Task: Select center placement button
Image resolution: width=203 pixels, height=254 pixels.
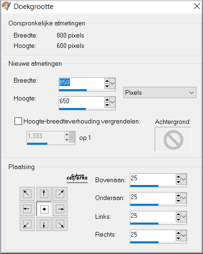Action: [x=44, y=209]
